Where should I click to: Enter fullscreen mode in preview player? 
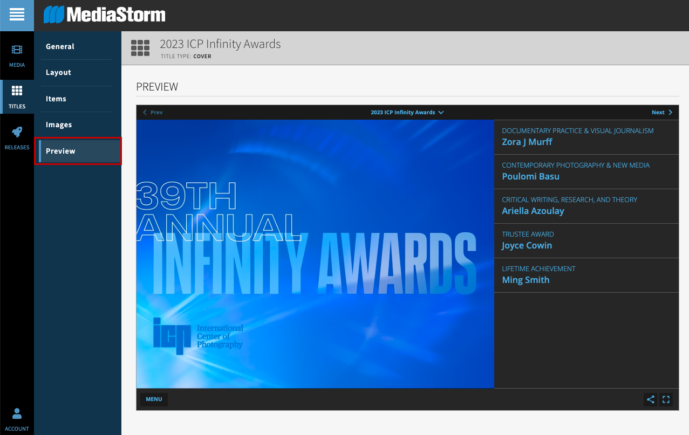pyautogui.click(x=666, y=399)
